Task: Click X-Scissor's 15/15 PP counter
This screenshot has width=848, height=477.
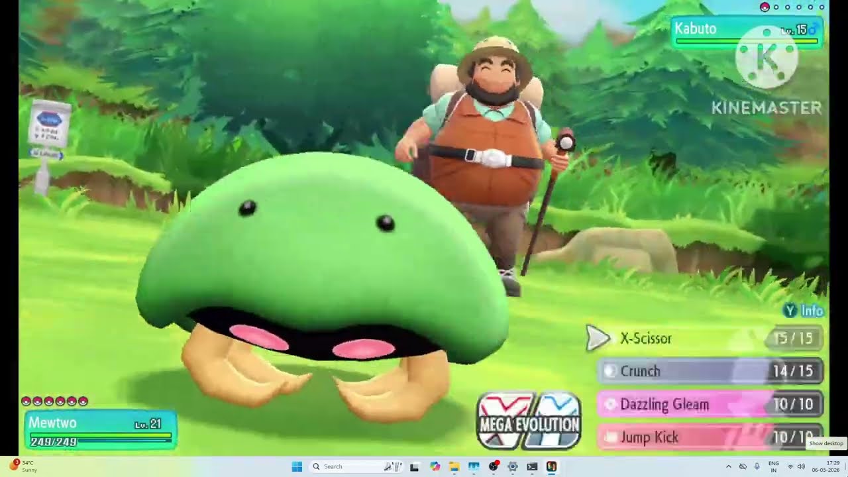Action: [794, 339]
